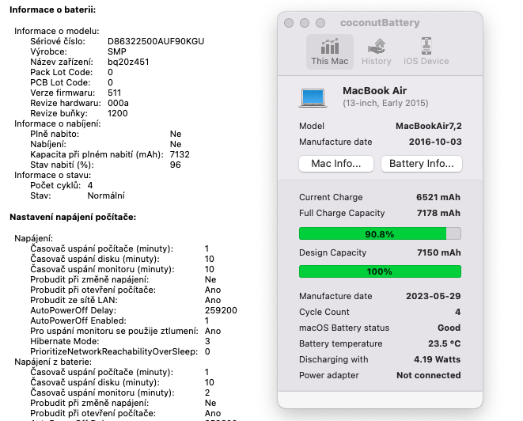Click the Plně nabito label
This screenshot has height=421, width=523.
pos(55,134)
